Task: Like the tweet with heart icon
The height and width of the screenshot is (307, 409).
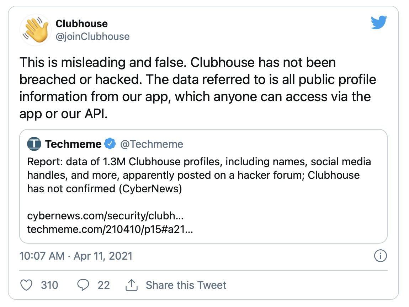Action: (x=27, y=285)
